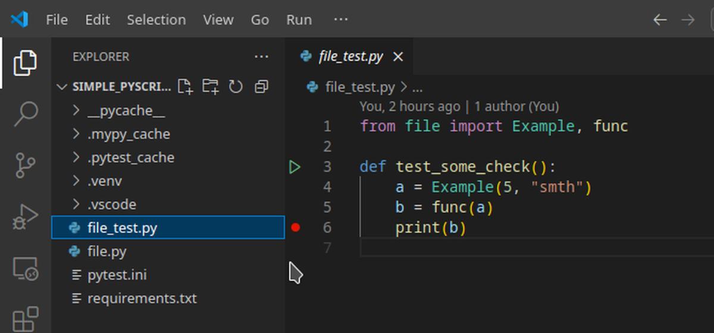Open the Edit menu

coord(97,20)
